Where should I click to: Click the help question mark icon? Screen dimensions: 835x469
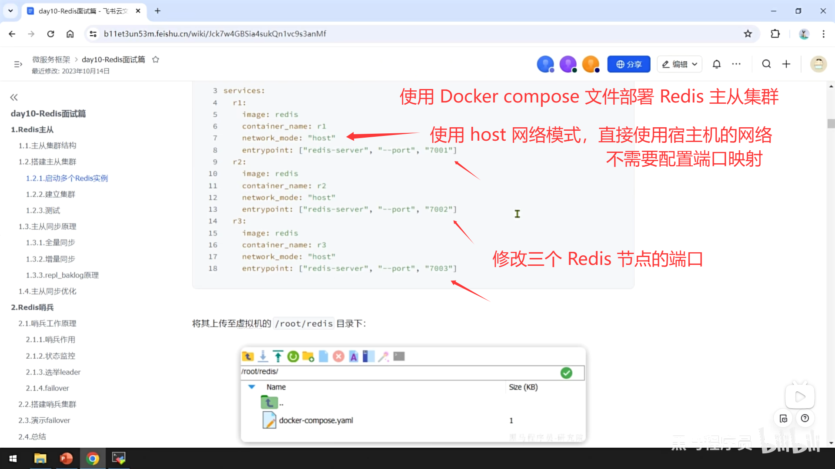click(x=805, y=418)
